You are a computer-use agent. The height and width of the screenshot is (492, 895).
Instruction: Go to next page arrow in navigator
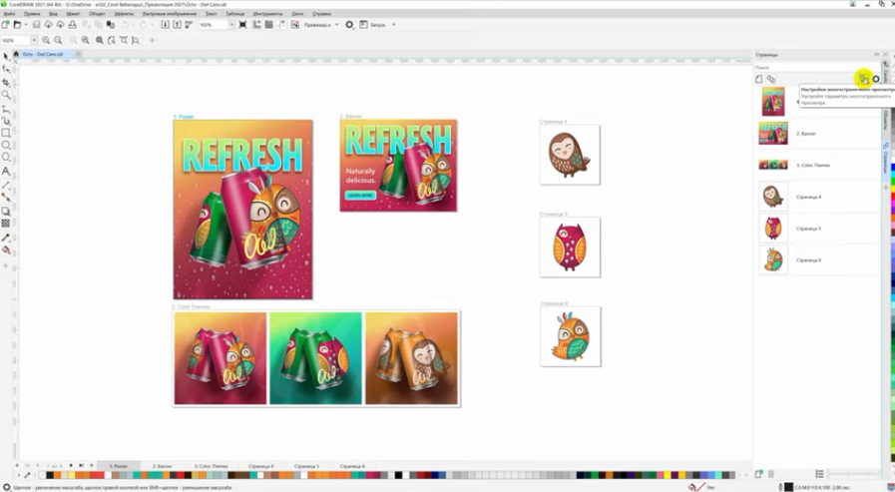coord(71,466)
